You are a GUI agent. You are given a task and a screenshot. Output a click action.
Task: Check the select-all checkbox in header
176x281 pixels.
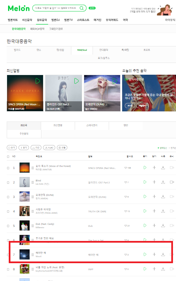[8, 156]
